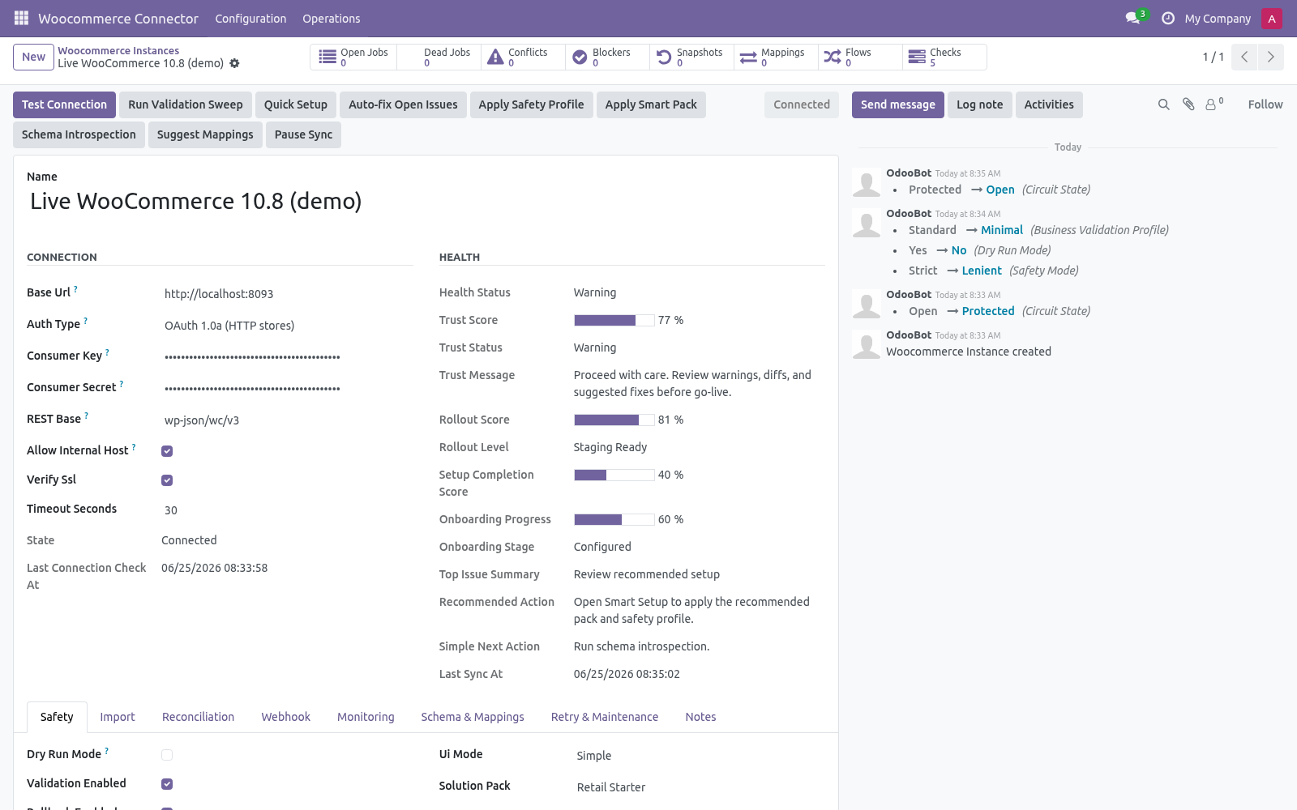1297x810 pixels.
Task: Open Checks stat button
Action: (x=944, y=57)
